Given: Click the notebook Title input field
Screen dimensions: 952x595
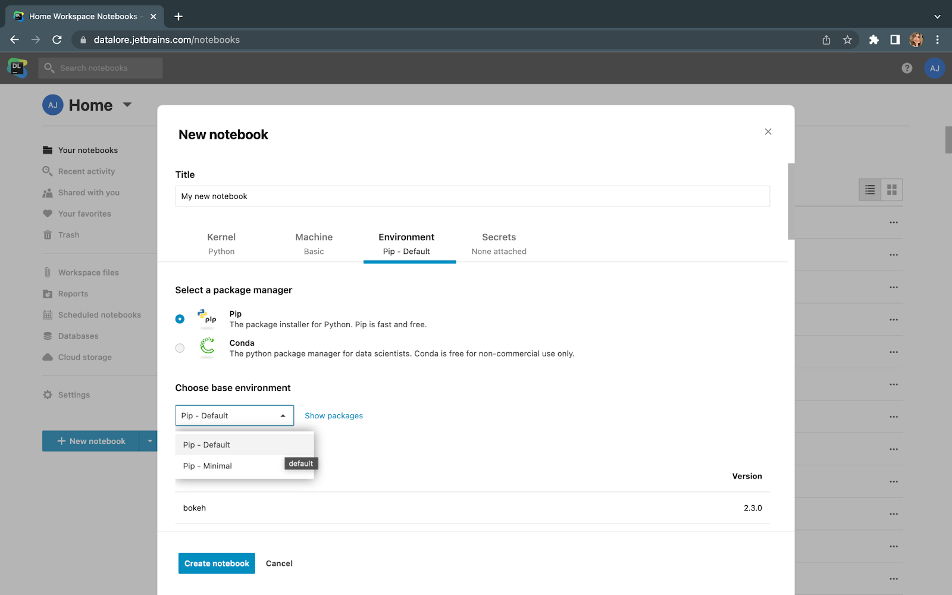Looking at the screenshot, I should click(472, 196).
